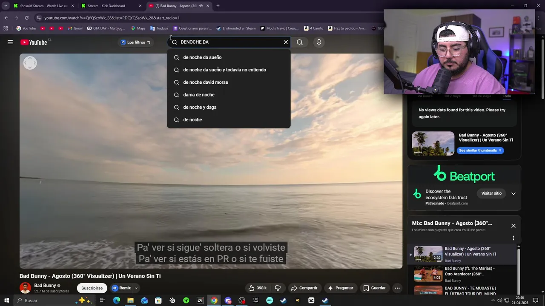Open the Windows Start menu
Viewport: 545px width, 306px height.
(x=6, y=300)
